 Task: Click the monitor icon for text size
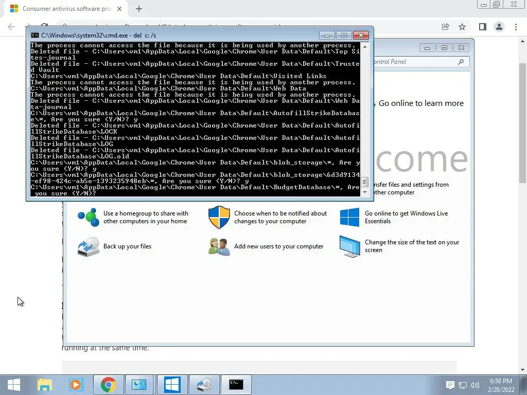(349, 246)
